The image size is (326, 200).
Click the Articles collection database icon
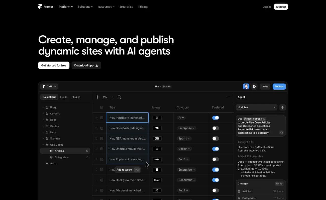[x=51, y=151]
